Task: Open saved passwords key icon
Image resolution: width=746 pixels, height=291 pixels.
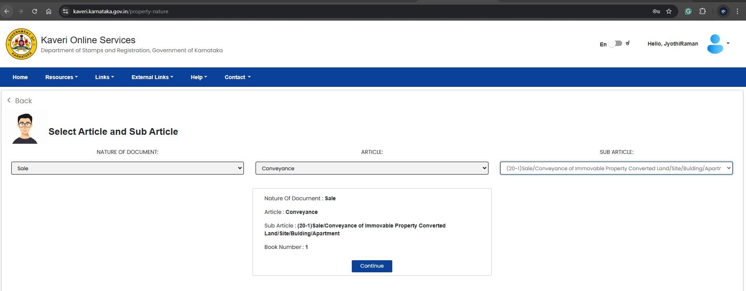Action: point(656,11)
